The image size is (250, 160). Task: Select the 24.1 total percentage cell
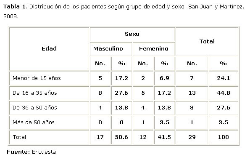click(224, 78)
